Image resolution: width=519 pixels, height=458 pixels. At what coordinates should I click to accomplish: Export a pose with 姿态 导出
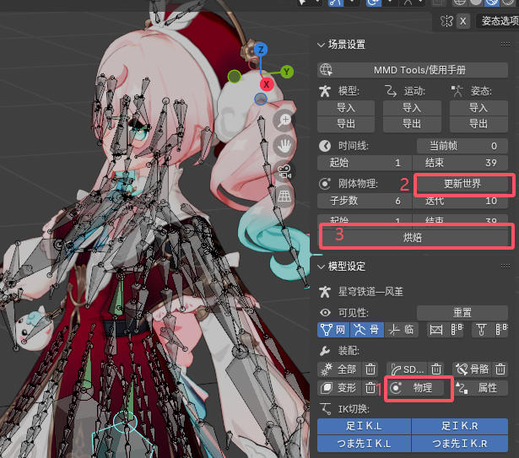478,124
